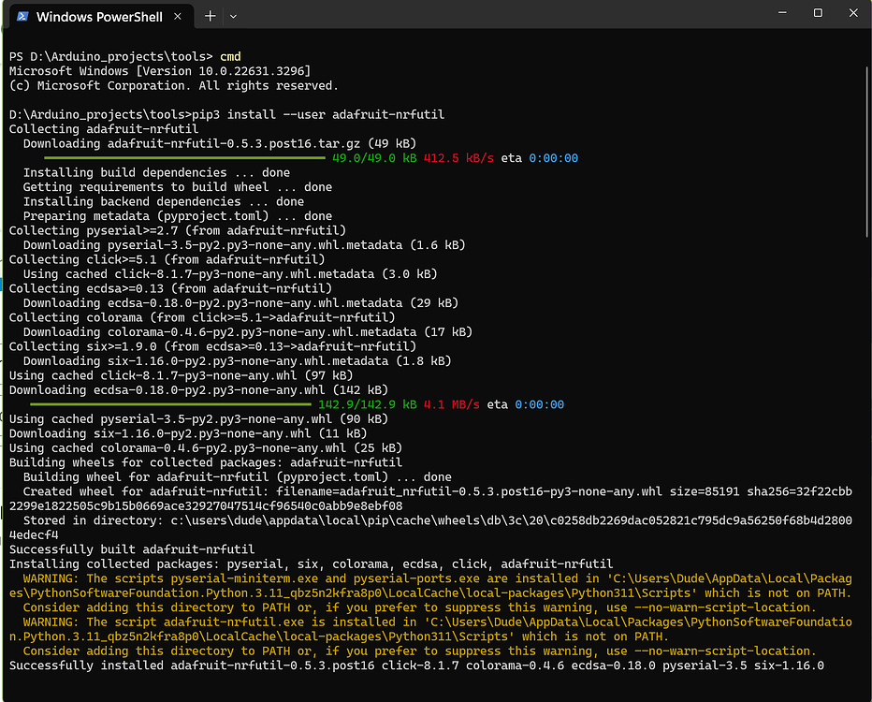Image resolution: width=872 pixels, height=702 pixels.
Task: Maximize the terminal window
Action: pyautogui.click(x=818, y=12)
